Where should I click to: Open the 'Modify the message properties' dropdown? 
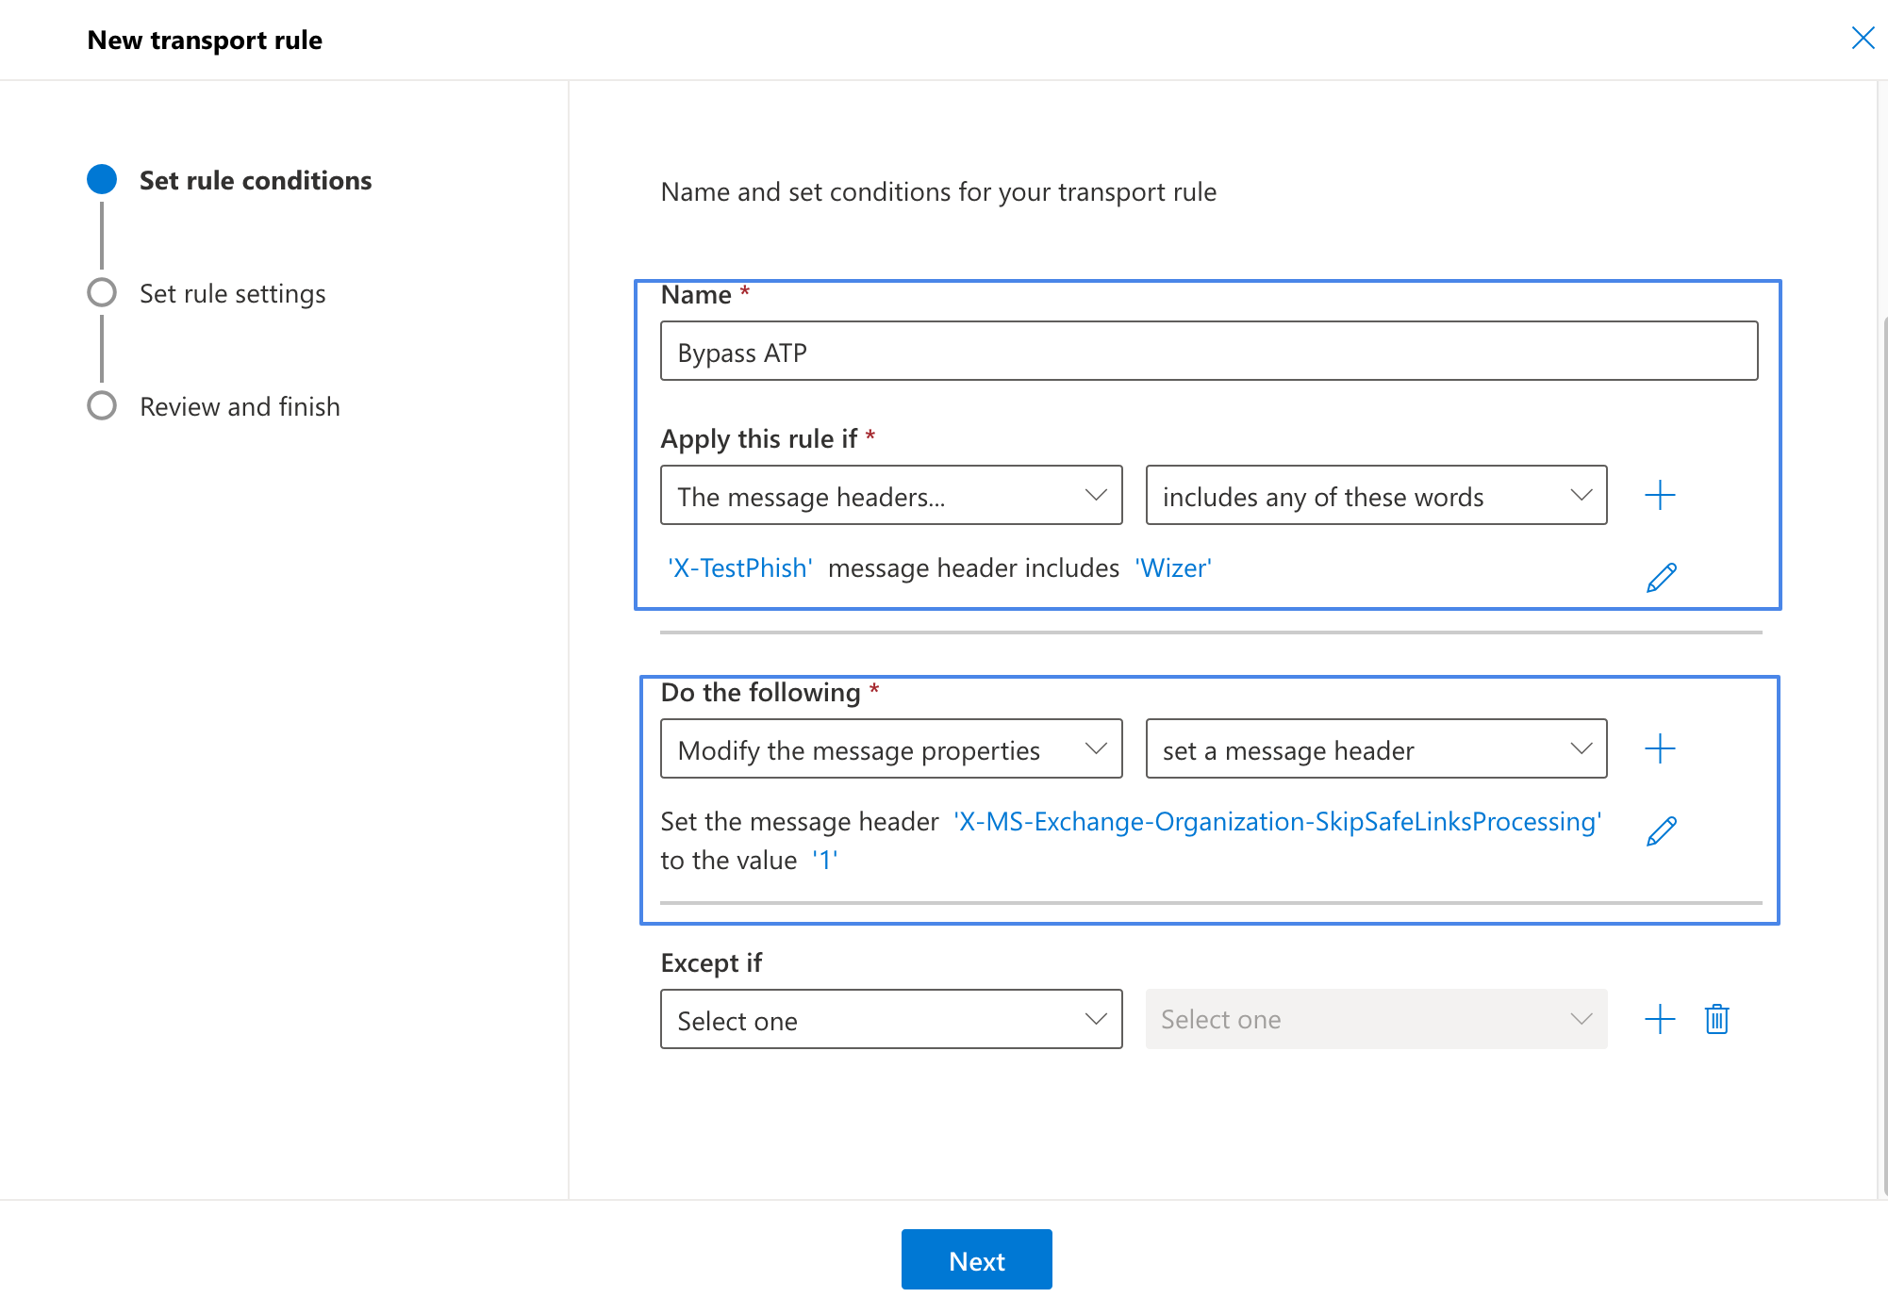890,748
